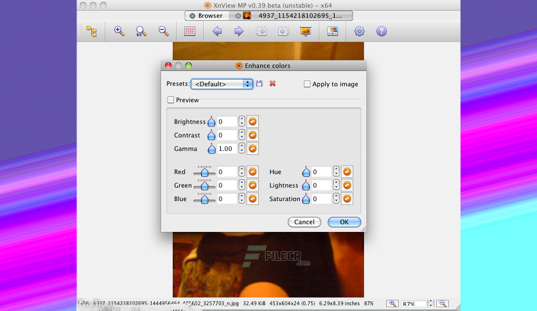Screen dimensions: 537x311
Task: Reset Gamma with its orange button
Action: pos(252,148)
